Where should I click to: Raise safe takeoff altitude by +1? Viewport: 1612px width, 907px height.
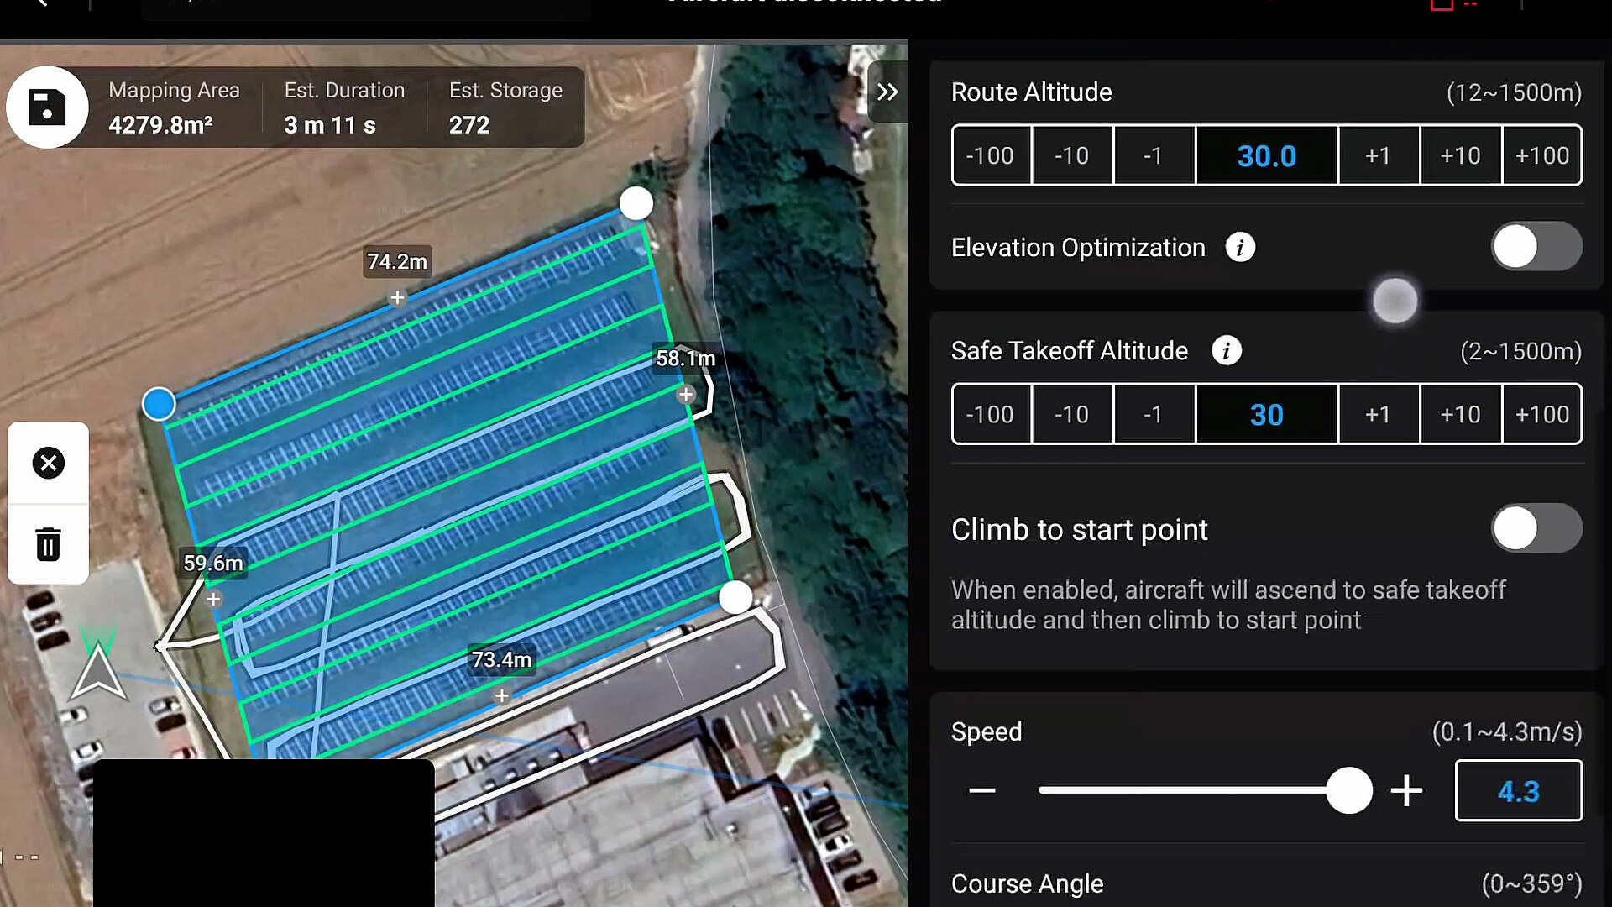[x=1378, y=414]
